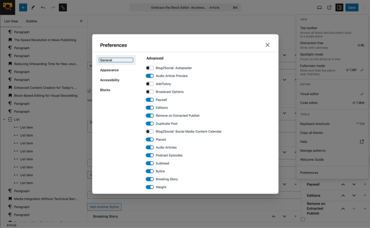Disable Podcast Episodes toggle
The width and height of the screenshot is (370, 228).
[150, 155]
